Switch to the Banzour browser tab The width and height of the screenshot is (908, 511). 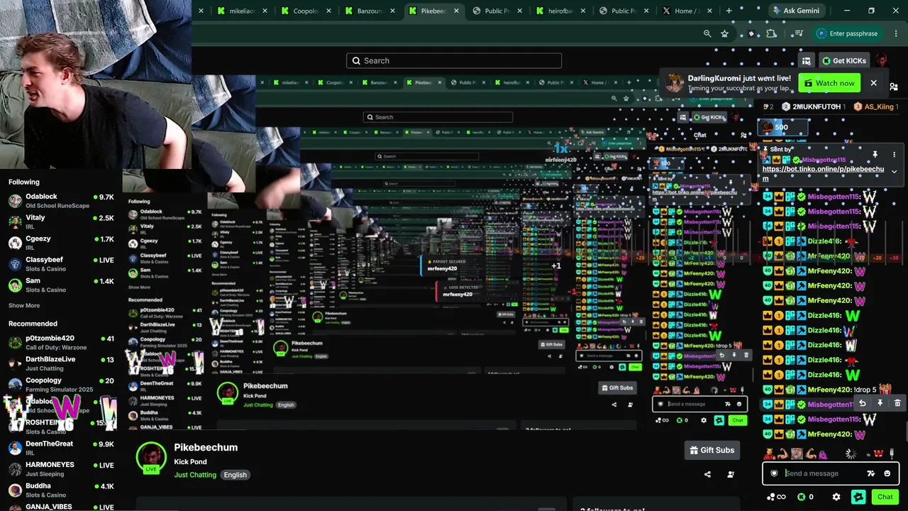(369, 11)
